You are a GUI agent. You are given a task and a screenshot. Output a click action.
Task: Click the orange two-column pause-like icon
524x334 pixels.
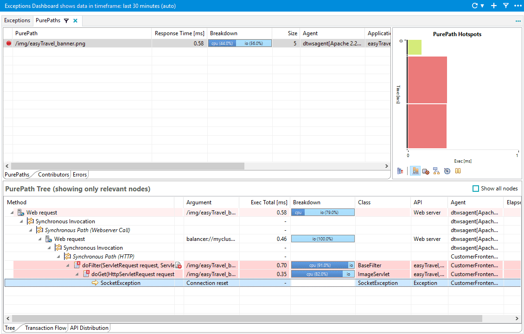(x=458, y=171)
